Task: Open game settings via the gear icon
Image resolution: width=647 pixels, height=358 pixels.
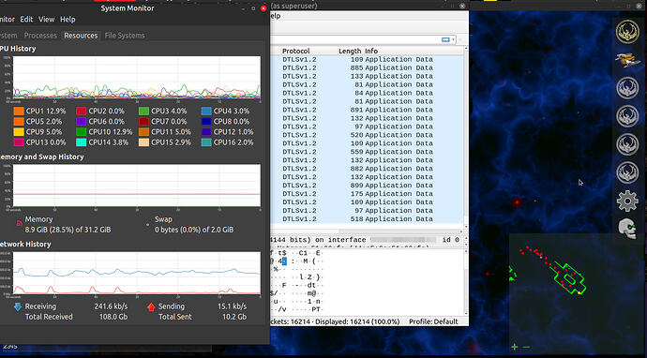Action: pyautogui.click(x=627, y=201)
